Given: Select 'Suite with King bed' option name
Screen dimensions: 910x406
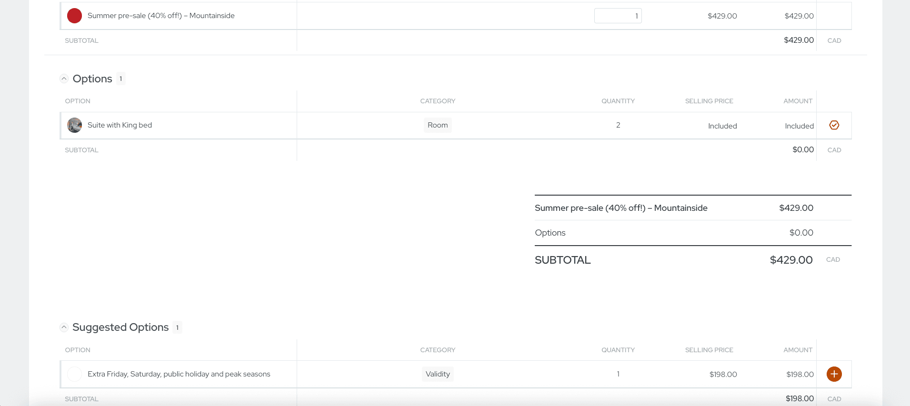Looking at the screenshot, I should [x=120, y=125].
